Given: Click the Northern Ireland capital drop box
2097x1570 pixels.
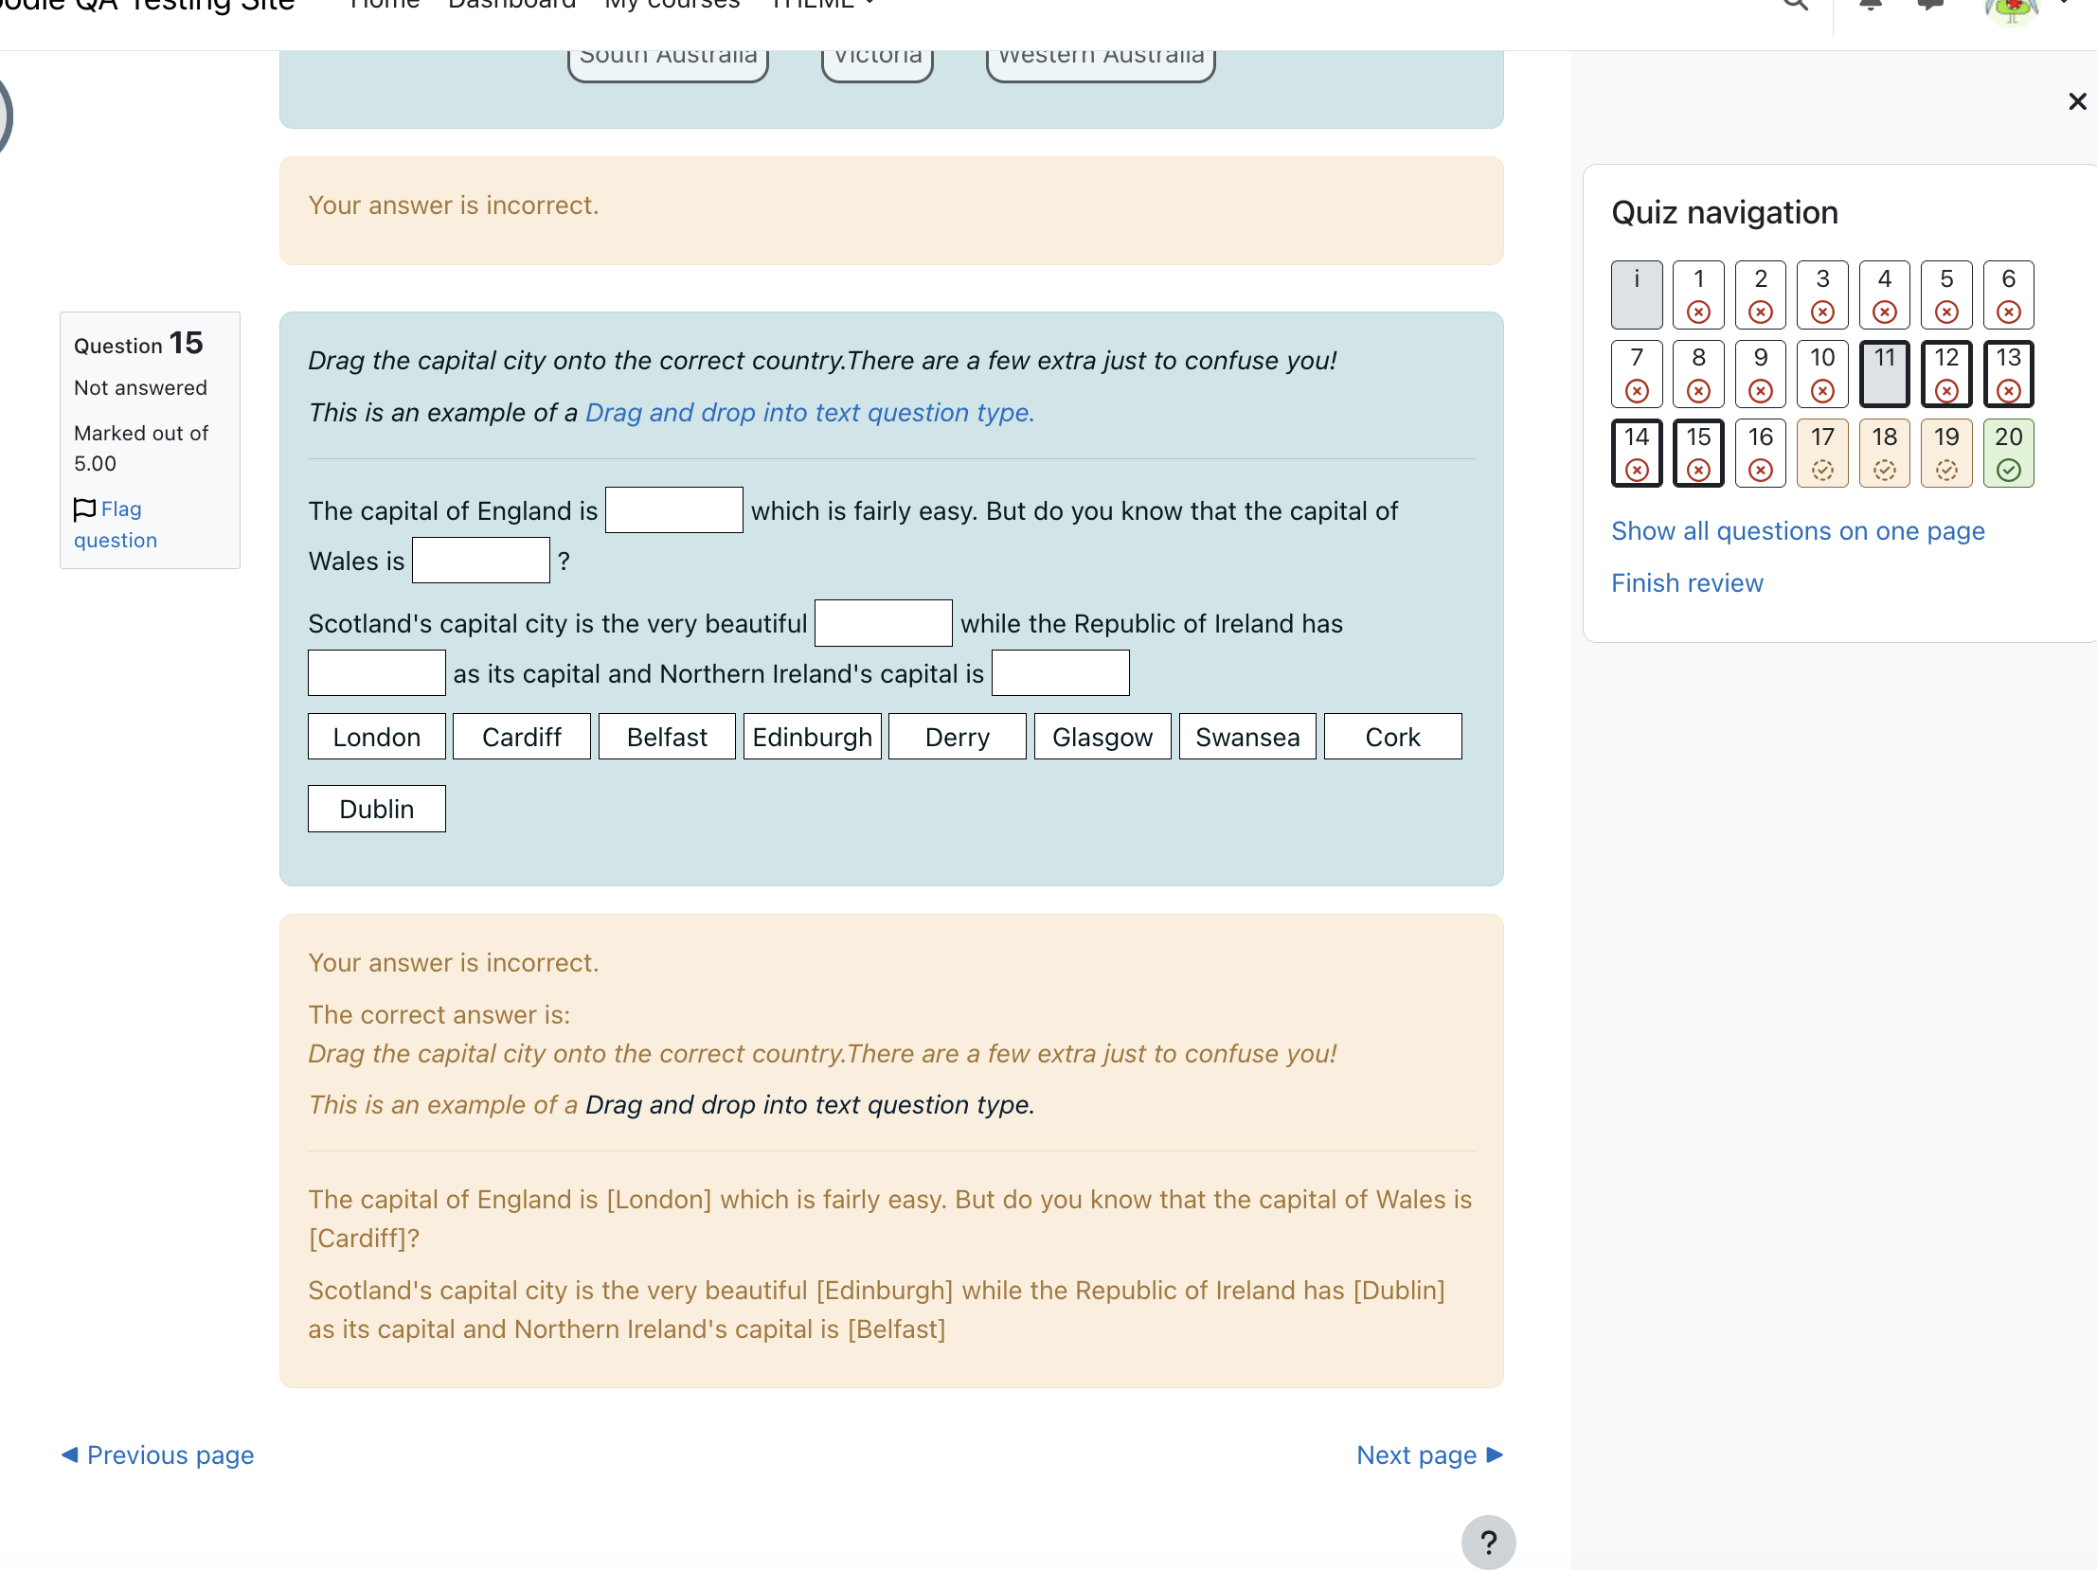Looking at the screenshot, I should pos(1060,672).
